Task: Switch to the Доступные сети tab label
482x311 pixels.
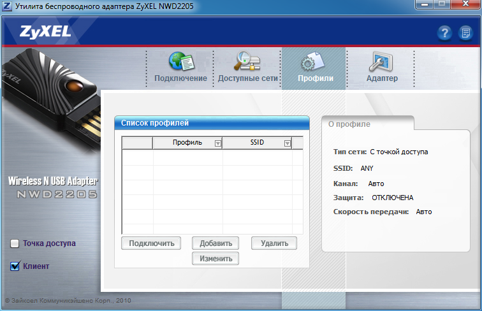Action: click(x=248, y=78)
